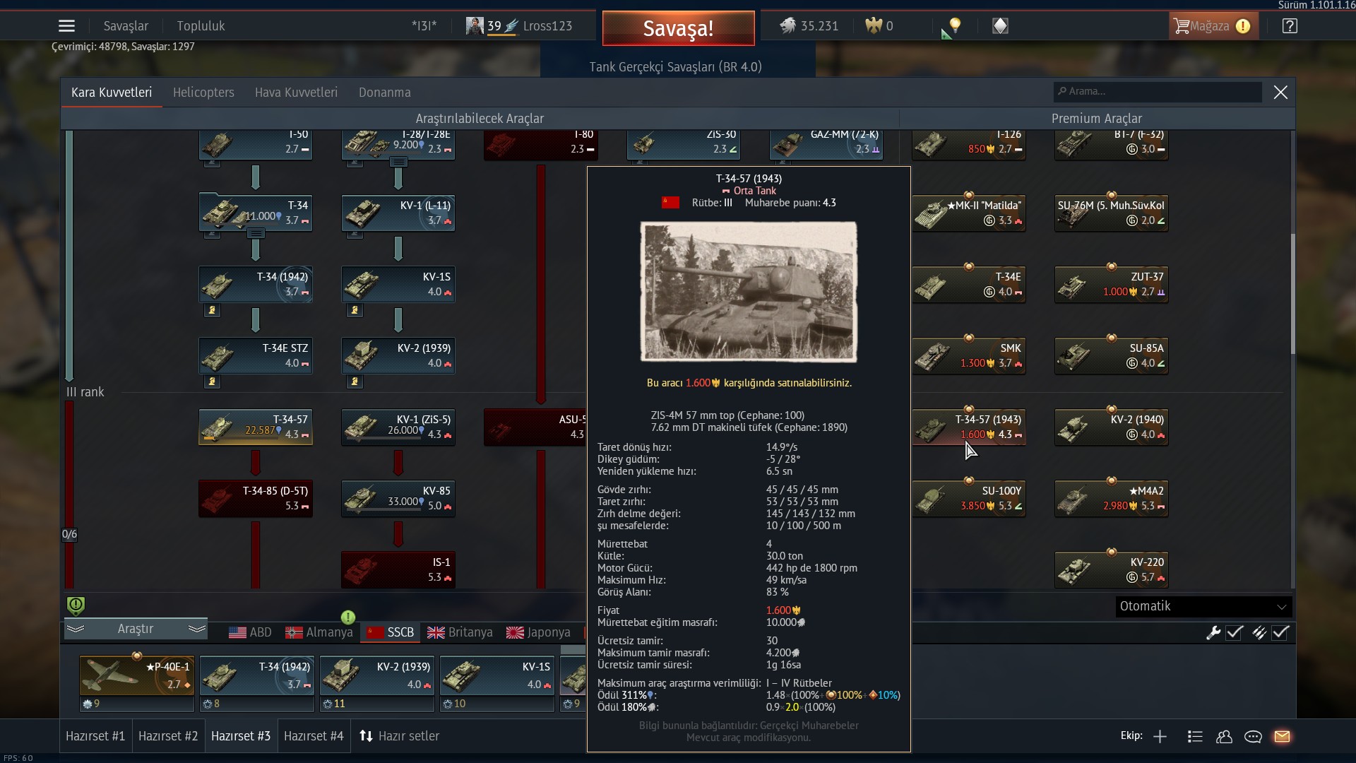Image resolution: width=1356 pixels, height=763 pixels.
Task: Switch to the Helicopters tab
Action: (x=203, y=93)
